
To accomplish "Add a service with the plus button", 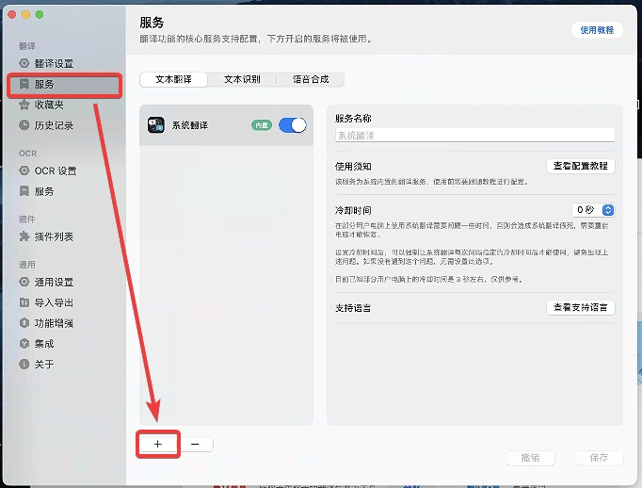I will tap(157, 444).
